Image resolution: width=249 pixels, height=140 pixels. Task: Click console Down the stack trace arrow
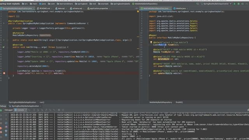coord(6,119)
